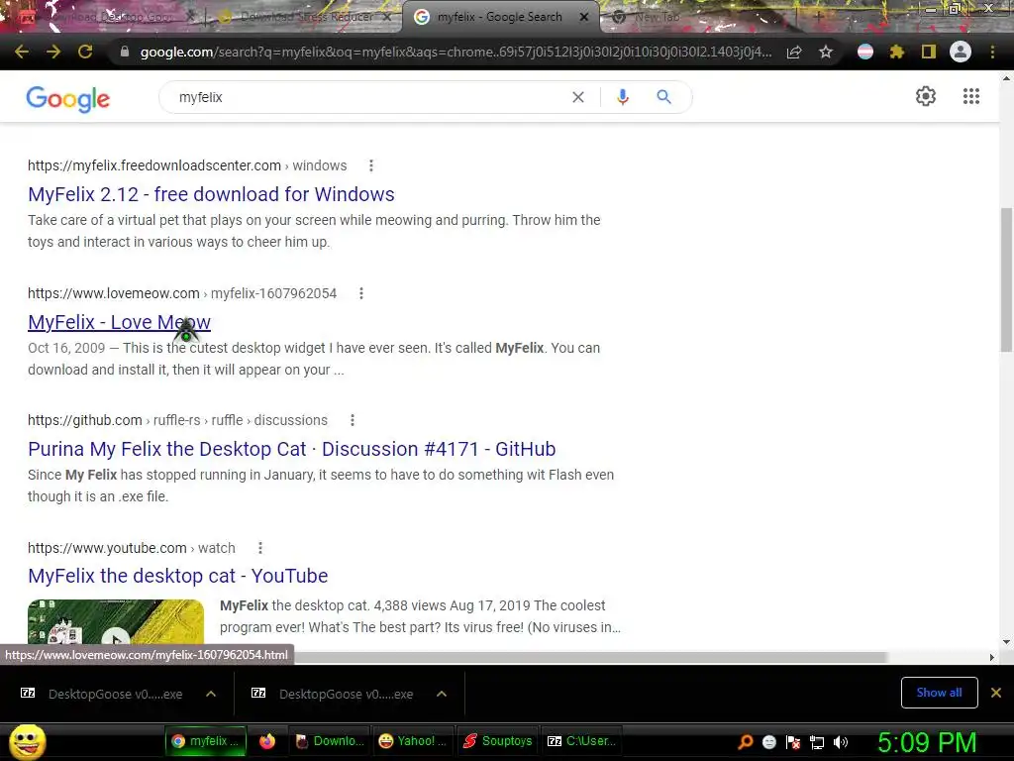Click the horizontal page scrollbar
This screenshot has height=761, width=1014.
tap(591, 657)
